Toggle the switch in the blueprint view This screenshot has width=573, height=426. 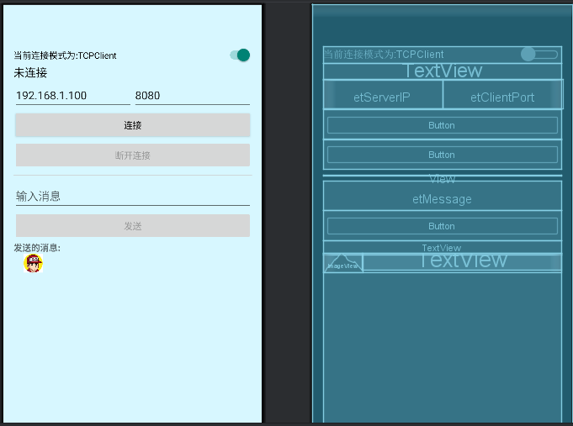(539, 55)
